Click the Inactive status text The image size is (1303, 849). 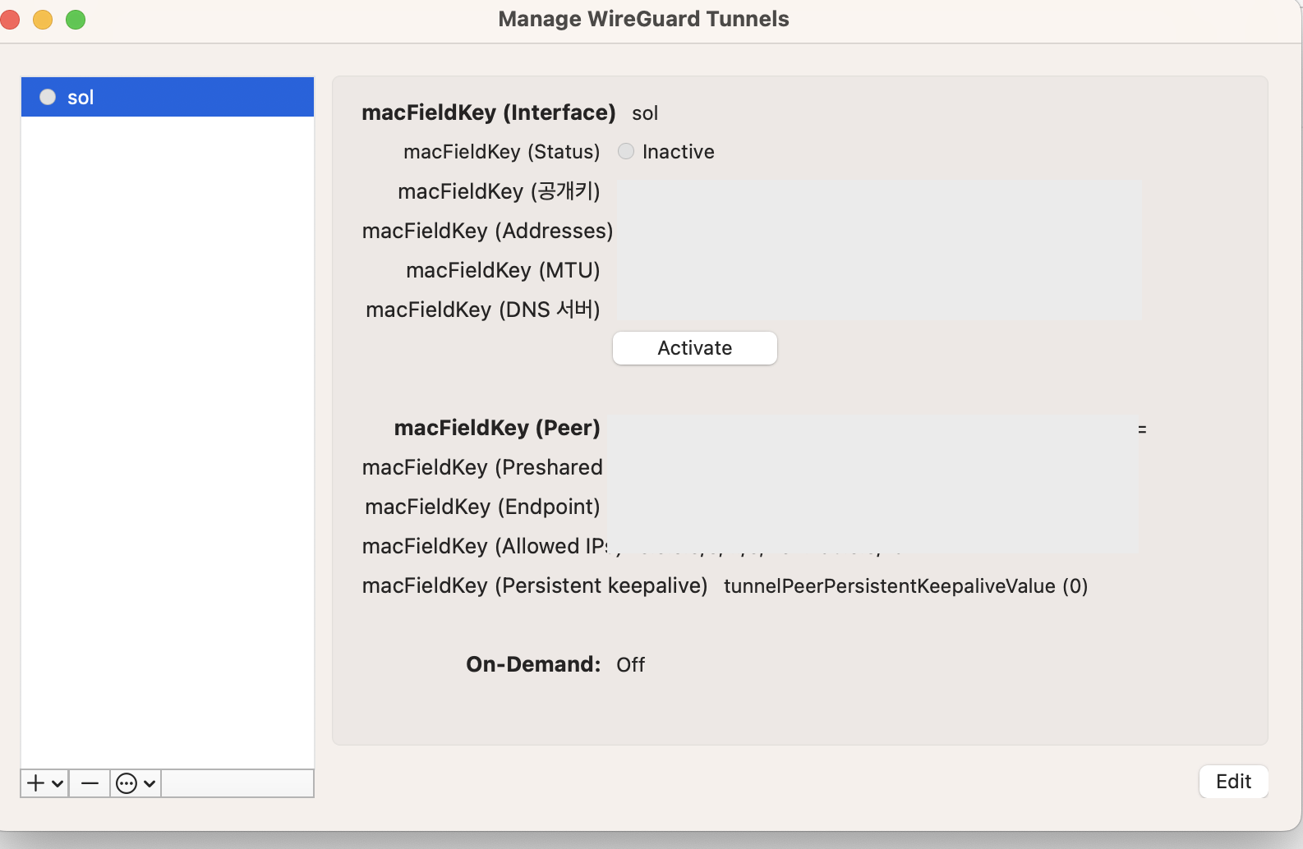click(x=679, y=152)
